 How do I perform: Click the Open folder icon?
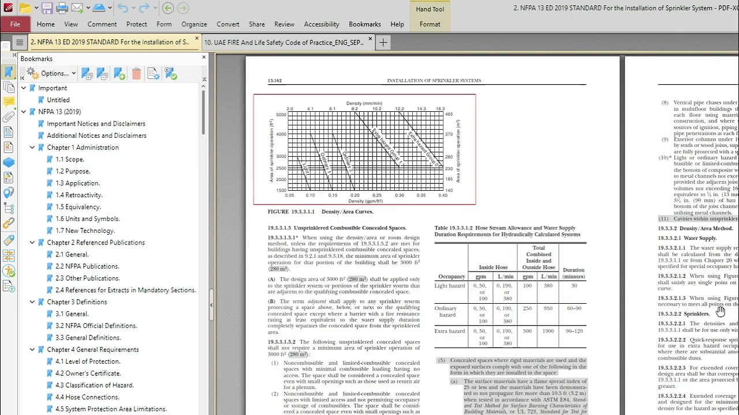point(25,8)
